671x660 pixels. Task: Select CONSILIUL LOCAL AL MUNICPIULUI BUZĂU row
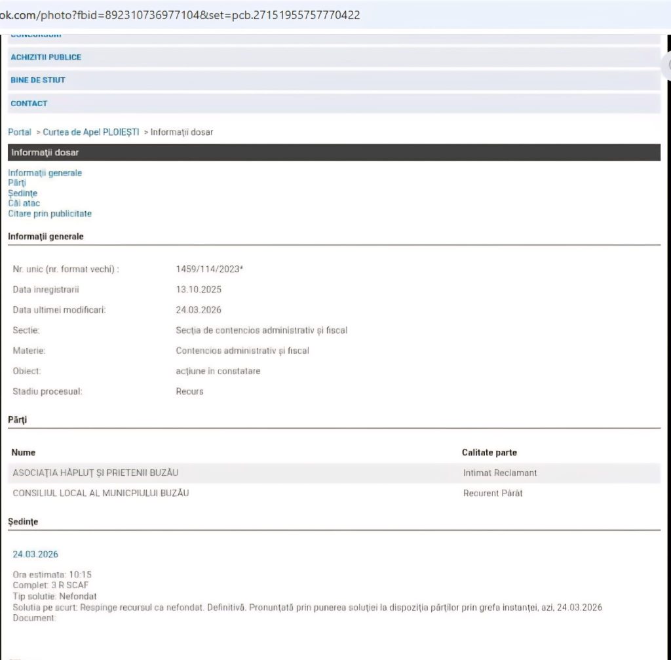[101, 493]
